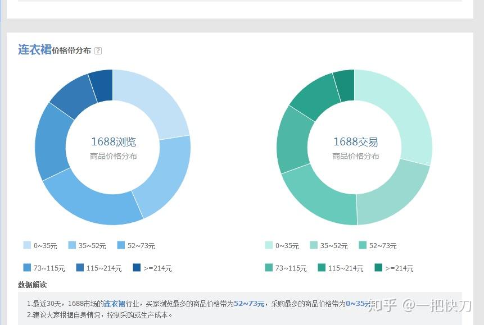Toggle 52~73元 legend swatch in transaction chart

click(x=363, y=245)
